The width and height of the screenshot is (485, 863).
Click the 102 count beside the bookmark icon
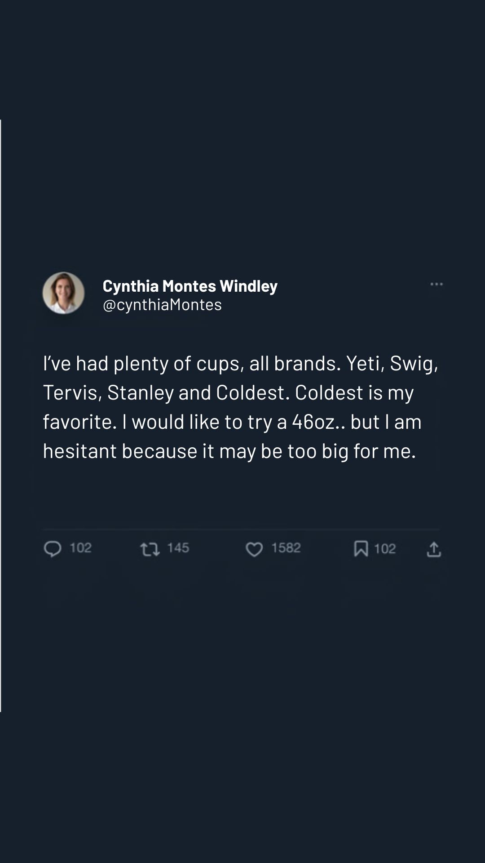coord(385,548)
